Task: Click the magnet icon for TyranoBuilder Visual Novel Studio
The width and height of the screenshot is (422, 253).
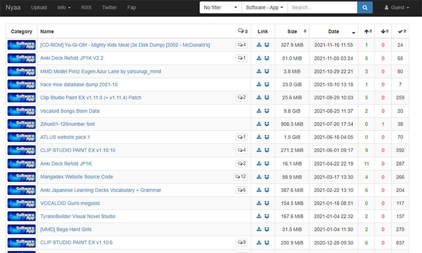Action: 267,216
